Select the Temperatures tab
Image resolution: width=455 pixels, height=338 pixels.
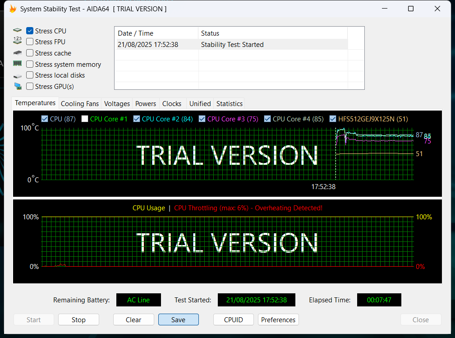35,103
